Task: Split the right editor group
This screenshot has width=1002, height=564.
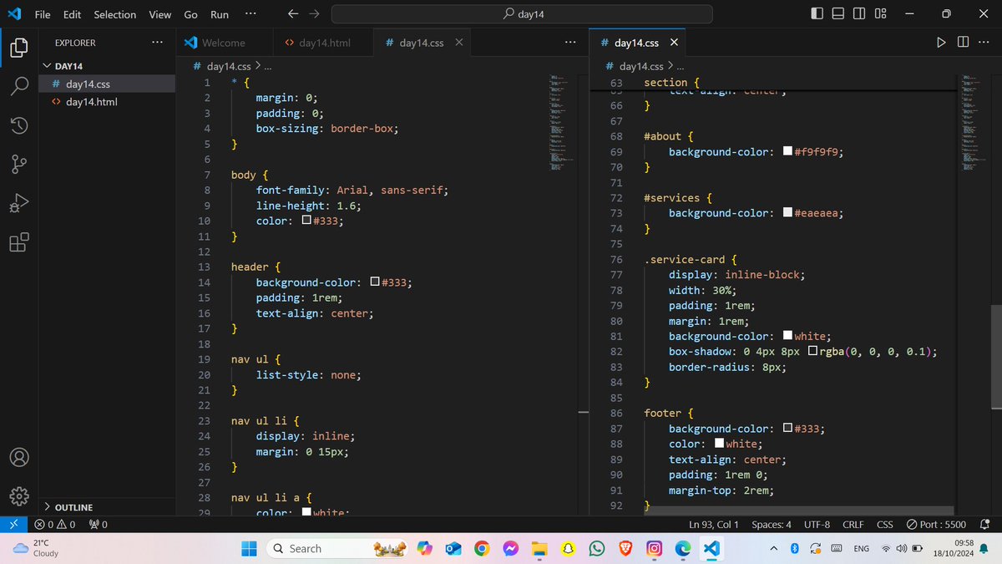Action: tap(963, 43)
